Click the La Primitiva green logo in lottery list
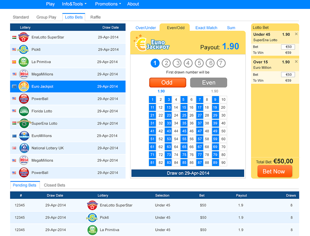This screenshot has width=310, height=236. [23, 62]
